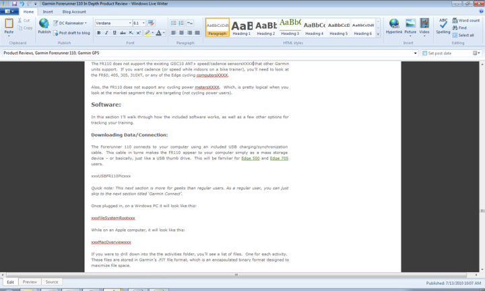485x291 pixels.
Task: Open the DC Rainmaker blog selector
Action: coord(70,23)
